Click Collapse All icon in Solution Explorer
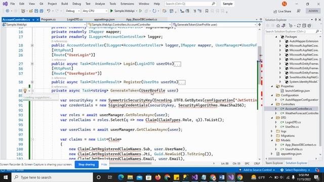 tap(304, 26)
